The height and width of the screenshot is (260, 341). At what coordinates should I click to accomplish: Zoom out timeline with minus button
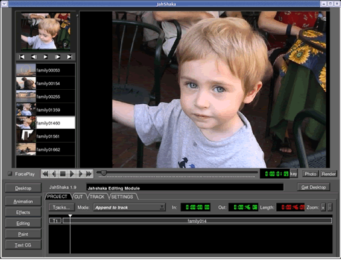point(330,207)
